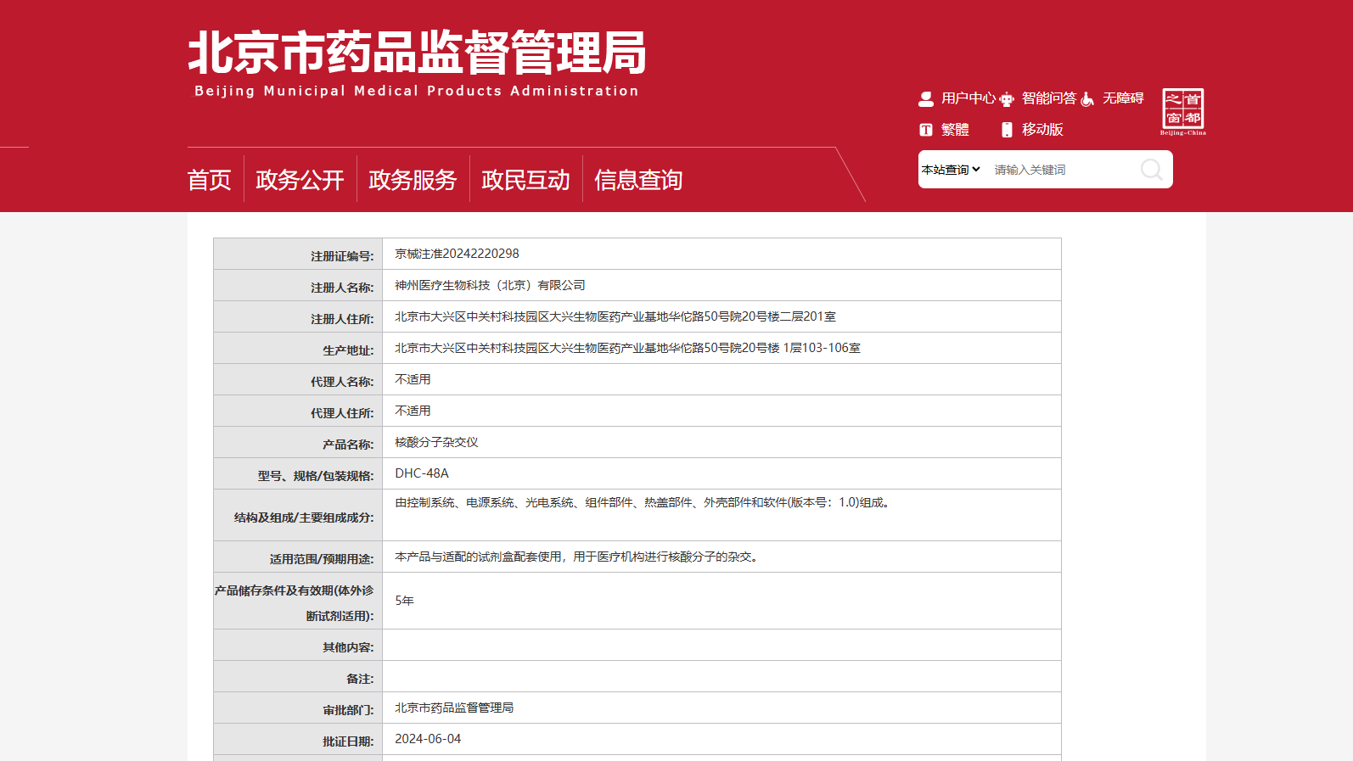Click the Beijing Municipal Medical Products Administration subtitle
The width and height of the screenshot is (1353, 761).
(x=416, y=91)
